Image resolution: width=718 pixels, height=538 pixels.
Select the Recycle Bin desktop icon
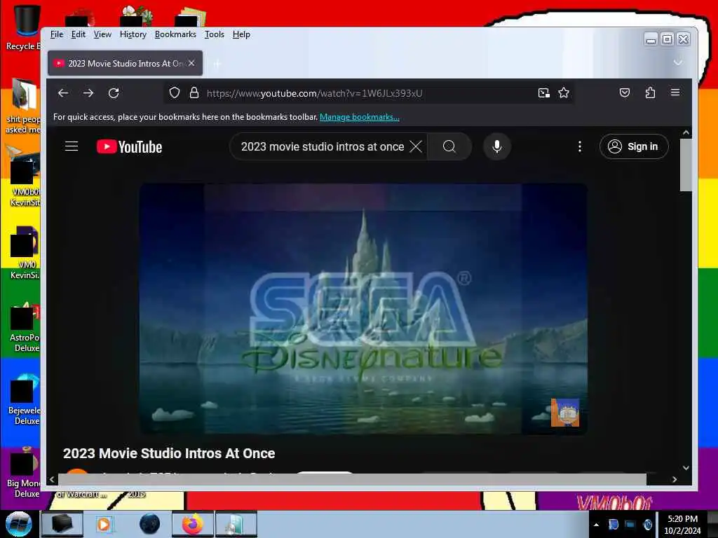pos(24,27)
